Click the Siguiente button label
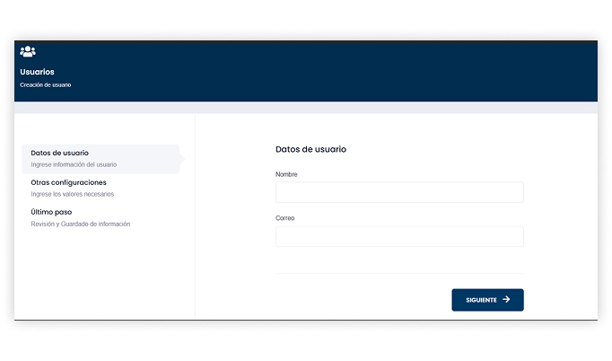The height and width of the screenshot is (361, 612). [481, 300]
